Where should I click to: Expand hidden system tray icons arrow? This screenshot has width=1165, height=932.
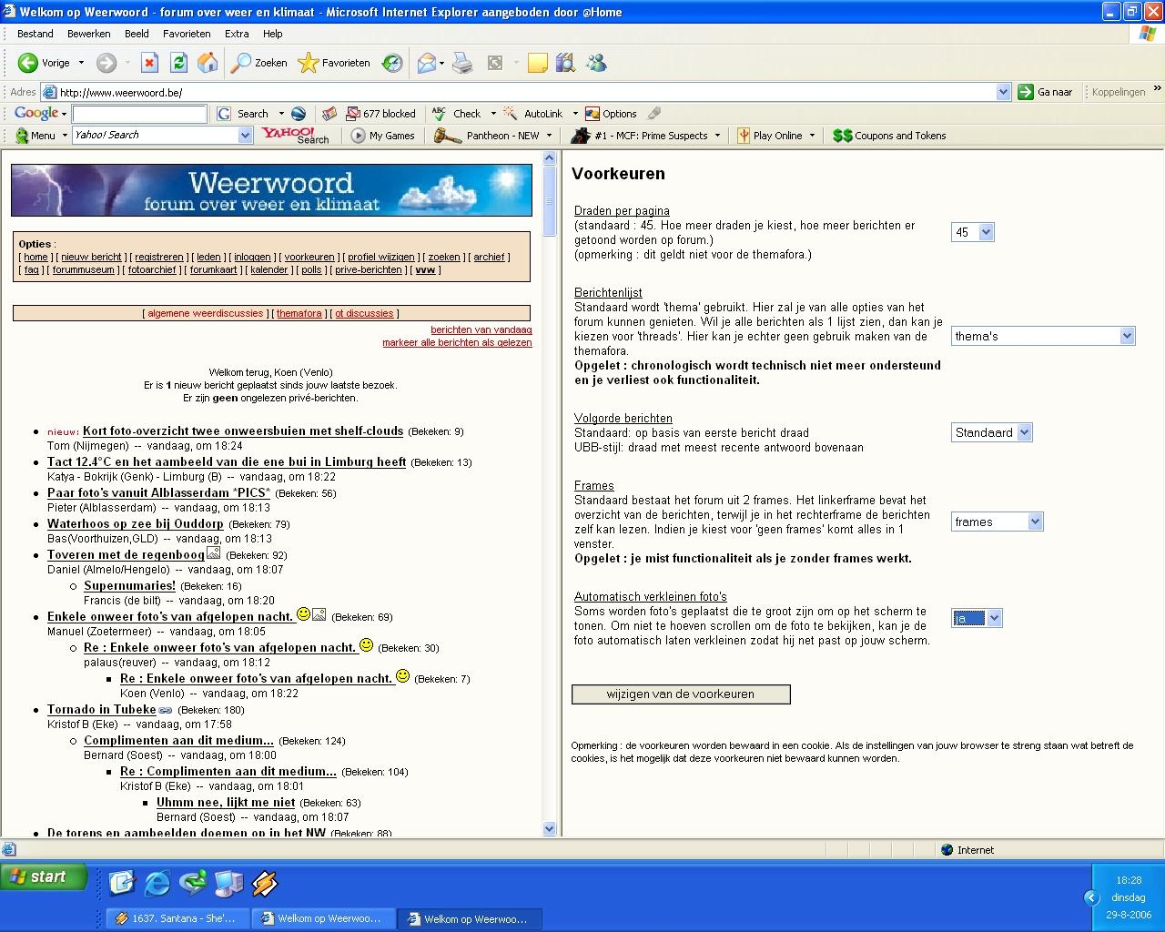tap(1091, 897)
